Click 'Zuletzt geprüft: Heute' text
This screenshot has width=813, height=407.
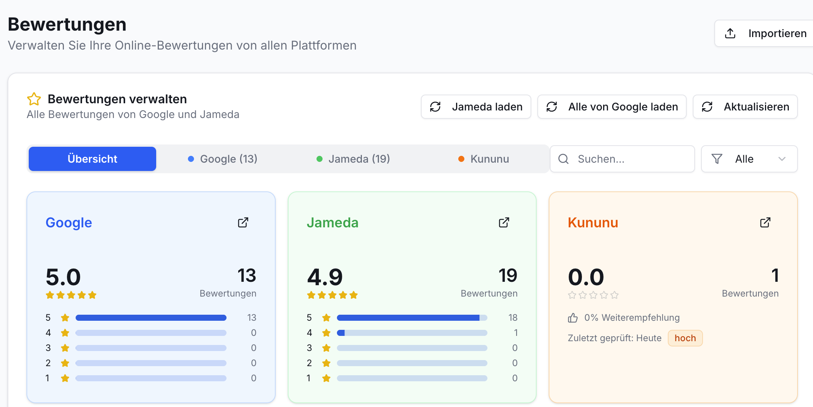pos(615,338)
